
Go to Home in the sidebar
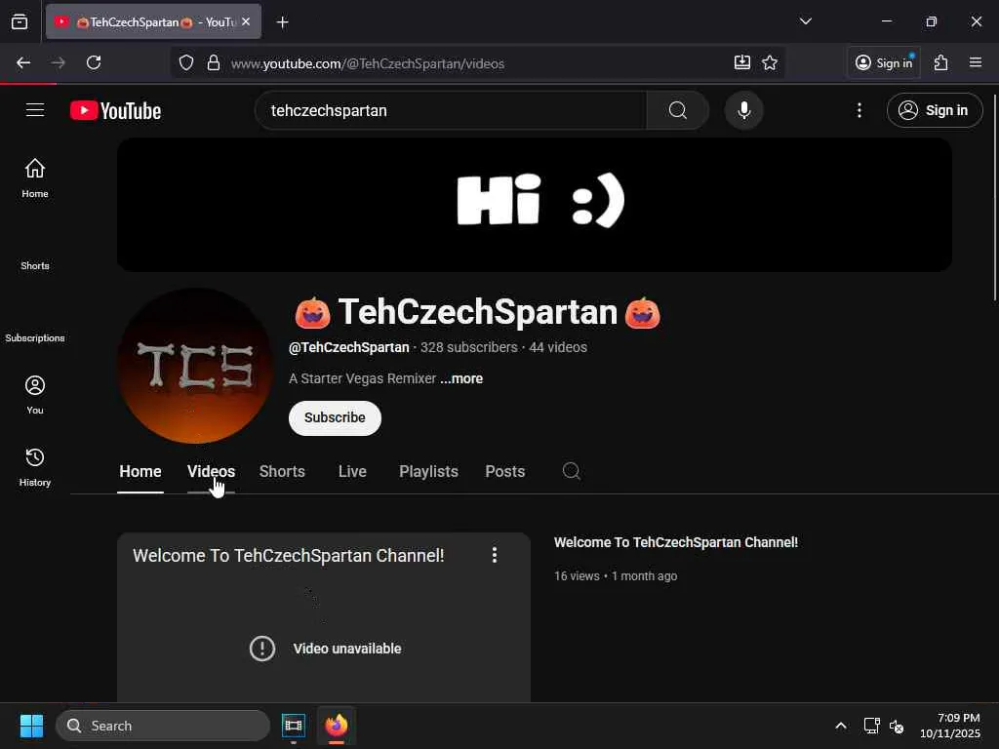(x=35, y=177)
